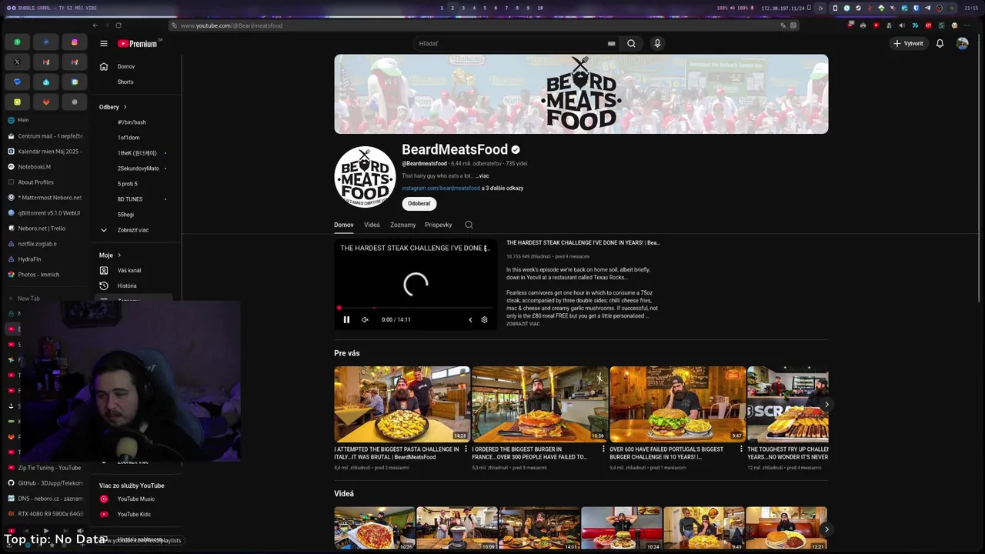Show next Videá row videos with arrow
The height and width of the screenshot is (554, 985).
click(826, 529)
